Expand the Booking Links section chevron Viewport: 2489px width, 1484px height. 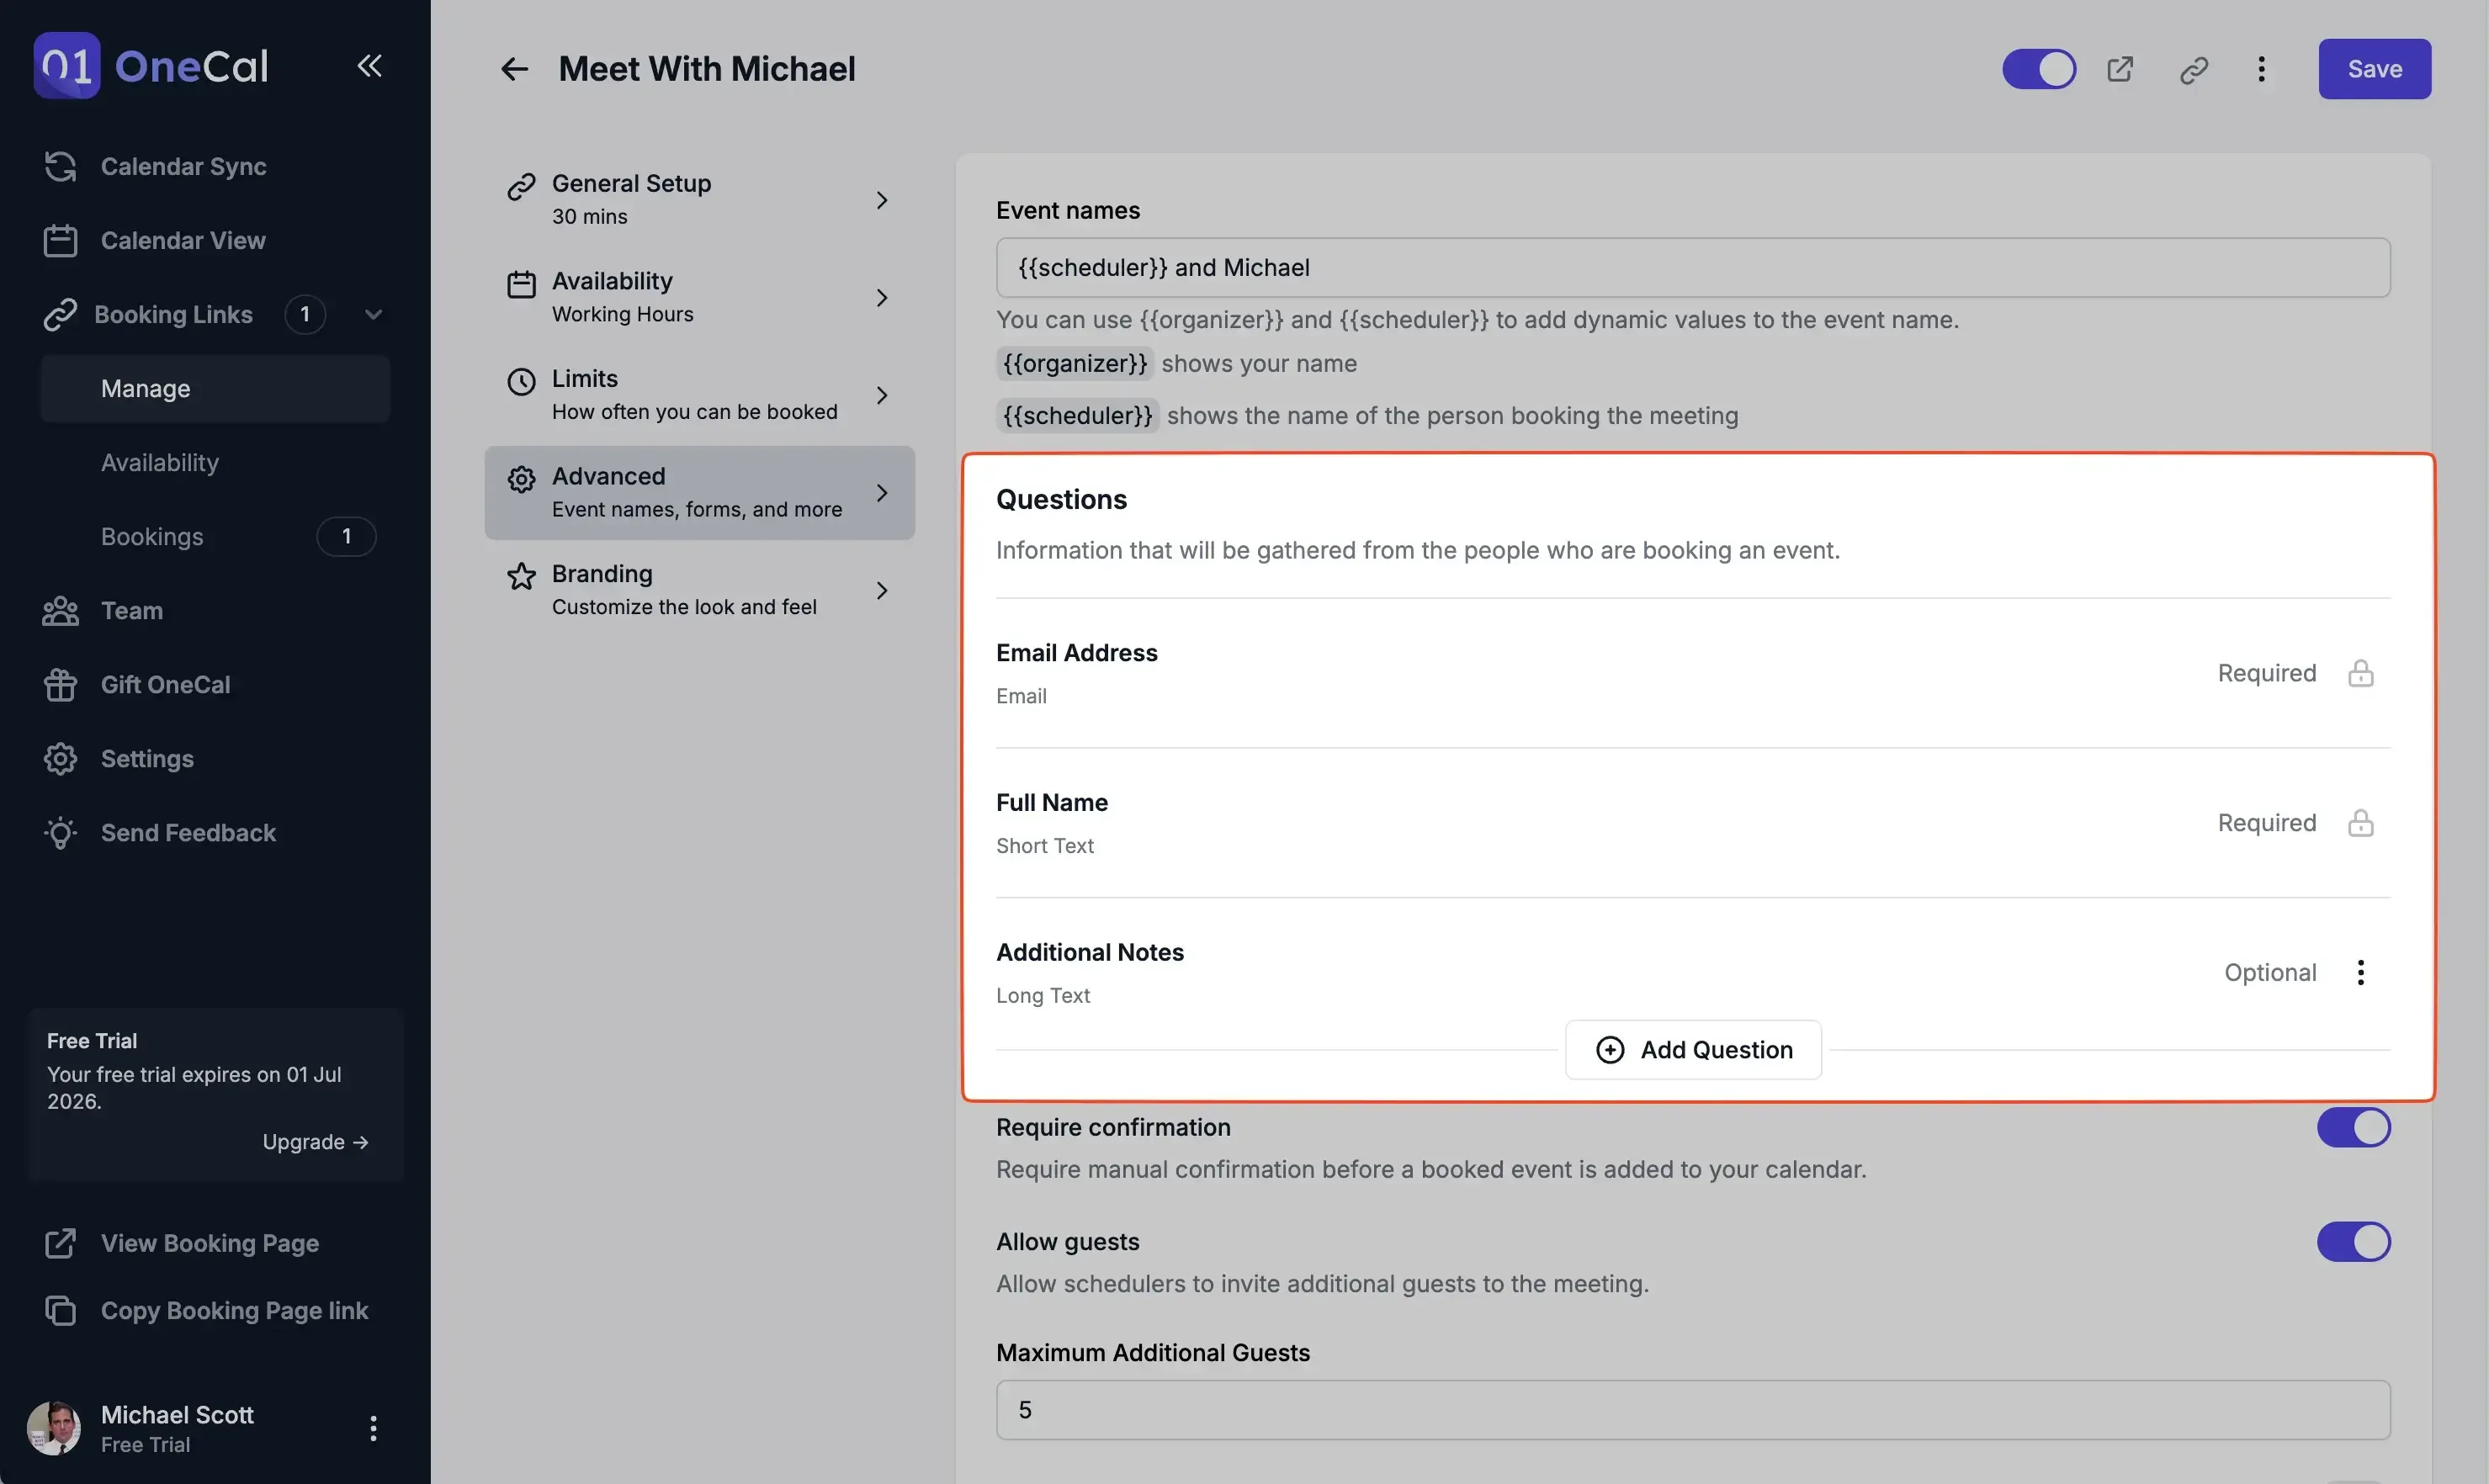click(x=373, y=314)
